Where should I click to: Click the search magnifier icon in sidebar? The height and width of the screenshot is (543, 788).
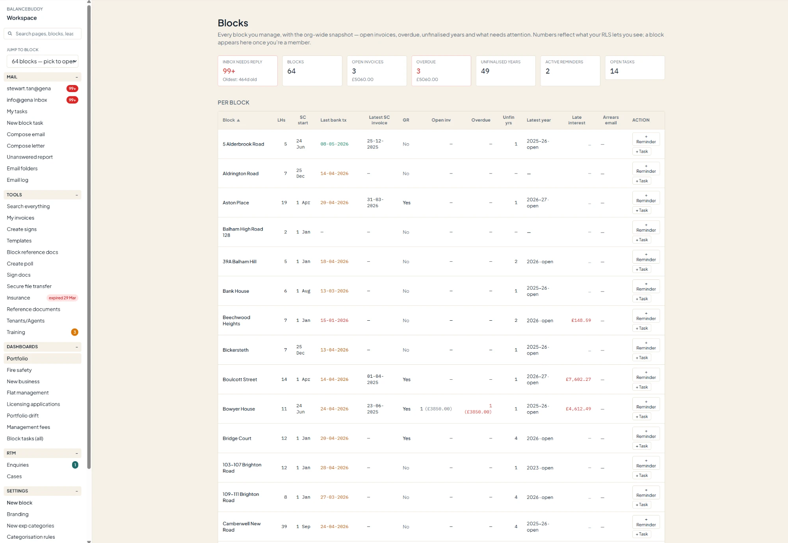10,34
